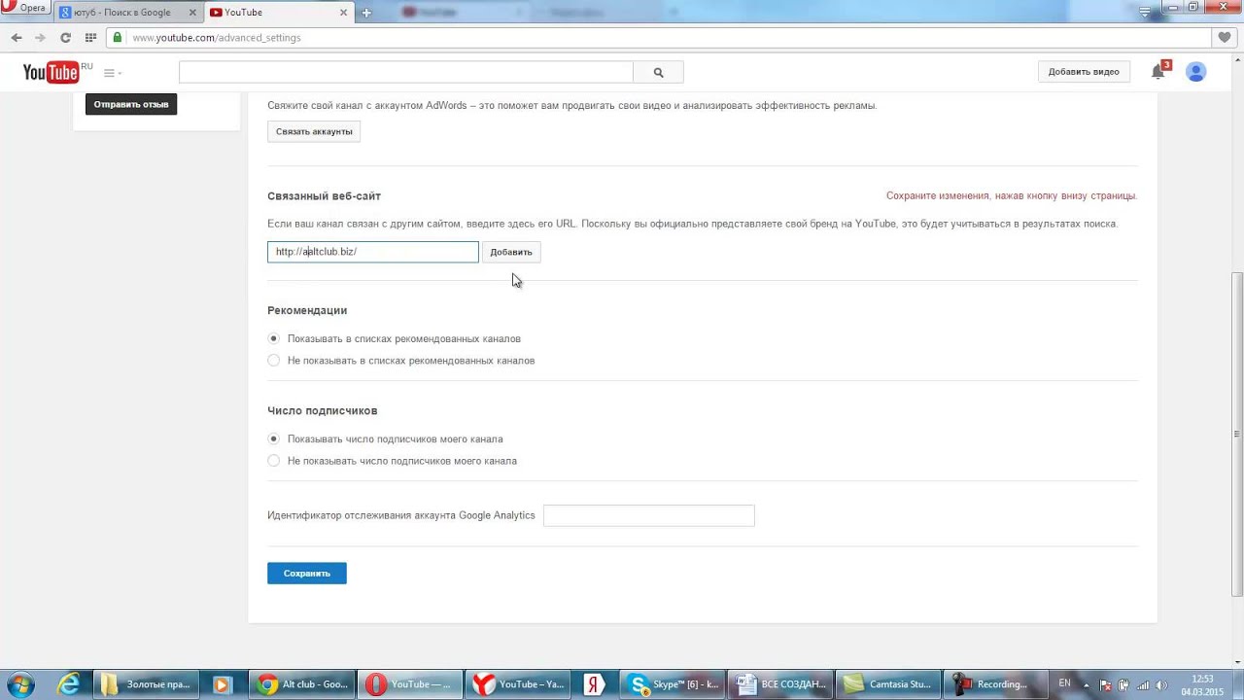Go back in browser history
This screenshot has width=1244, height=700.
click(17, 38)
